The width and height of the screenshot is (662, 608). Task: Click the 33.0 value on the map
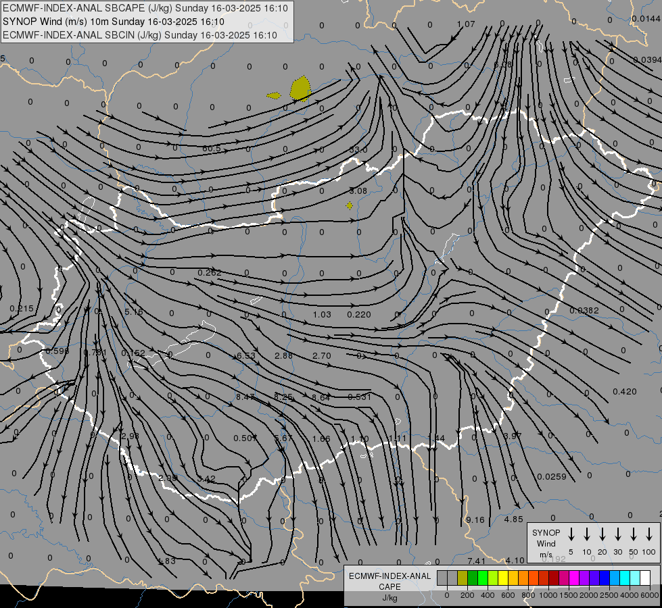coord(358,150)
